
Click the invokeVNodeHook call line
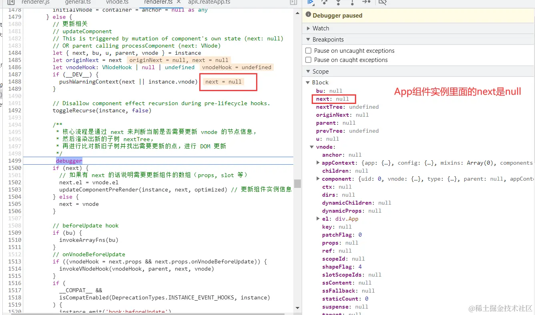tap(136, 269)
